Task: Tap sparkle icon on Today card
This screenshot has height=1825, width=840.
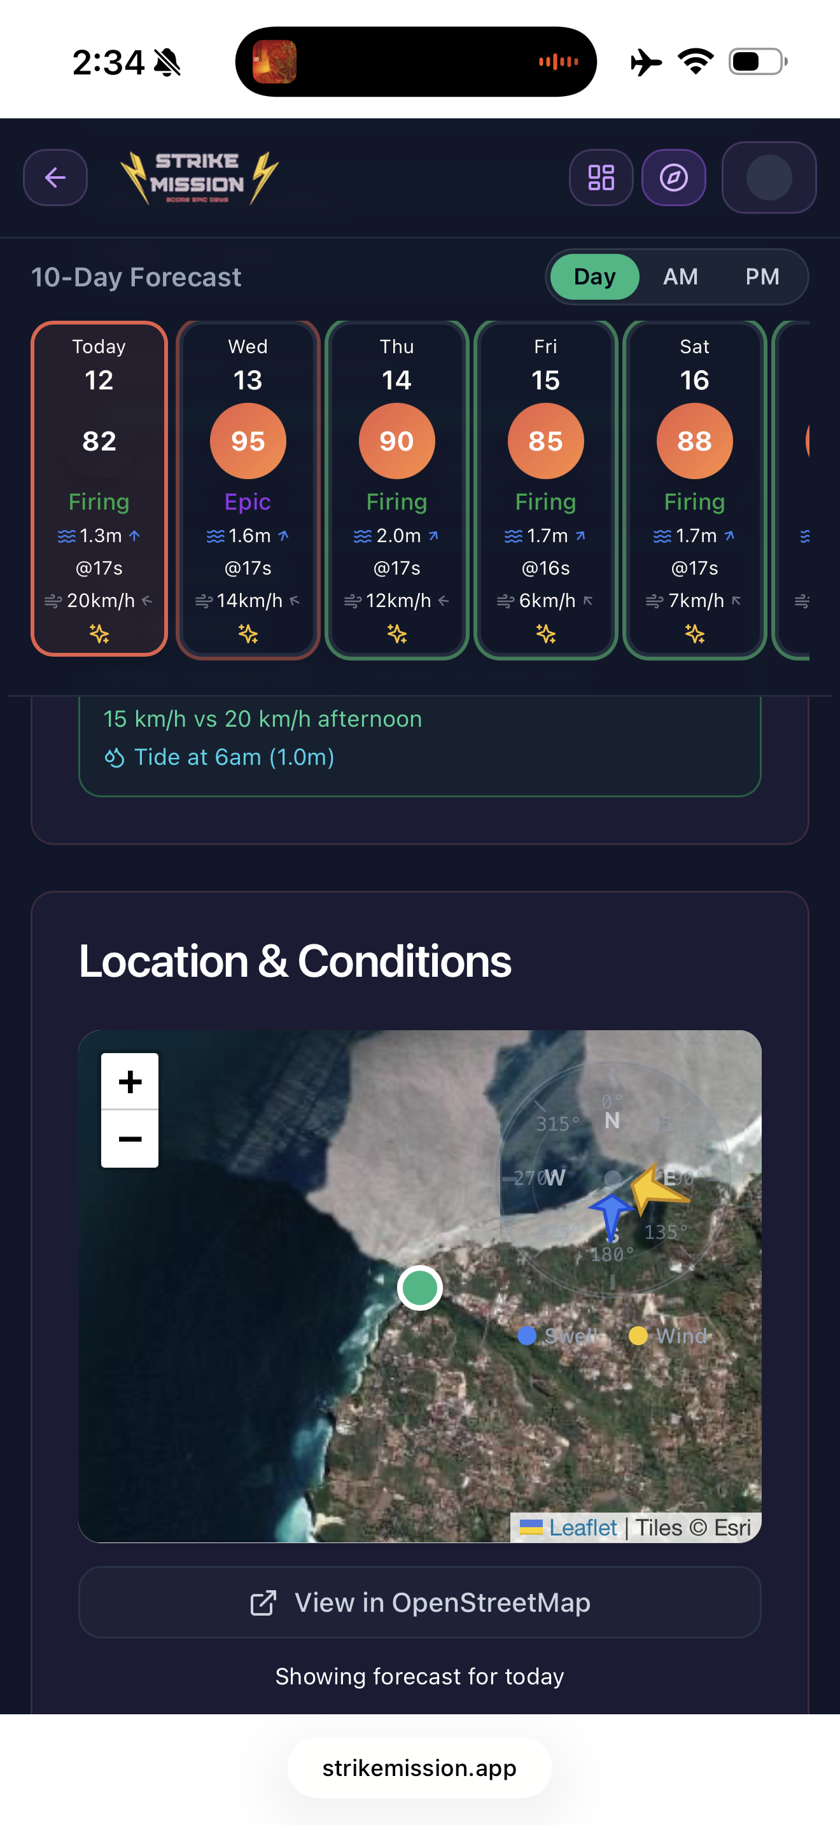Action: [x=99, y=633]
